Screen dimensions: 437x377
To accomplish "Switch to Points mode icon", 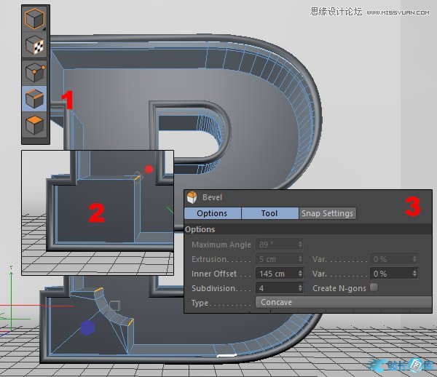I will click(36, 73).
